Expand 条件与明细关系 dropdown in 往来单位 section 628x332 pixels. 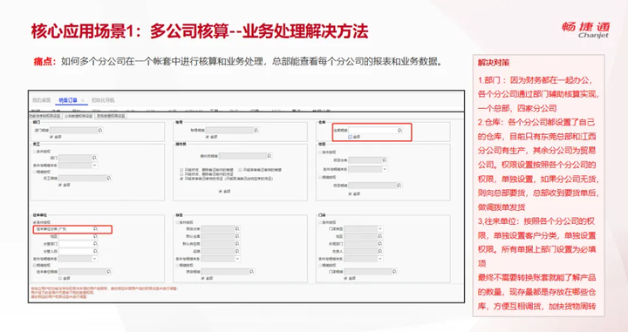click(x=94, y=259)
